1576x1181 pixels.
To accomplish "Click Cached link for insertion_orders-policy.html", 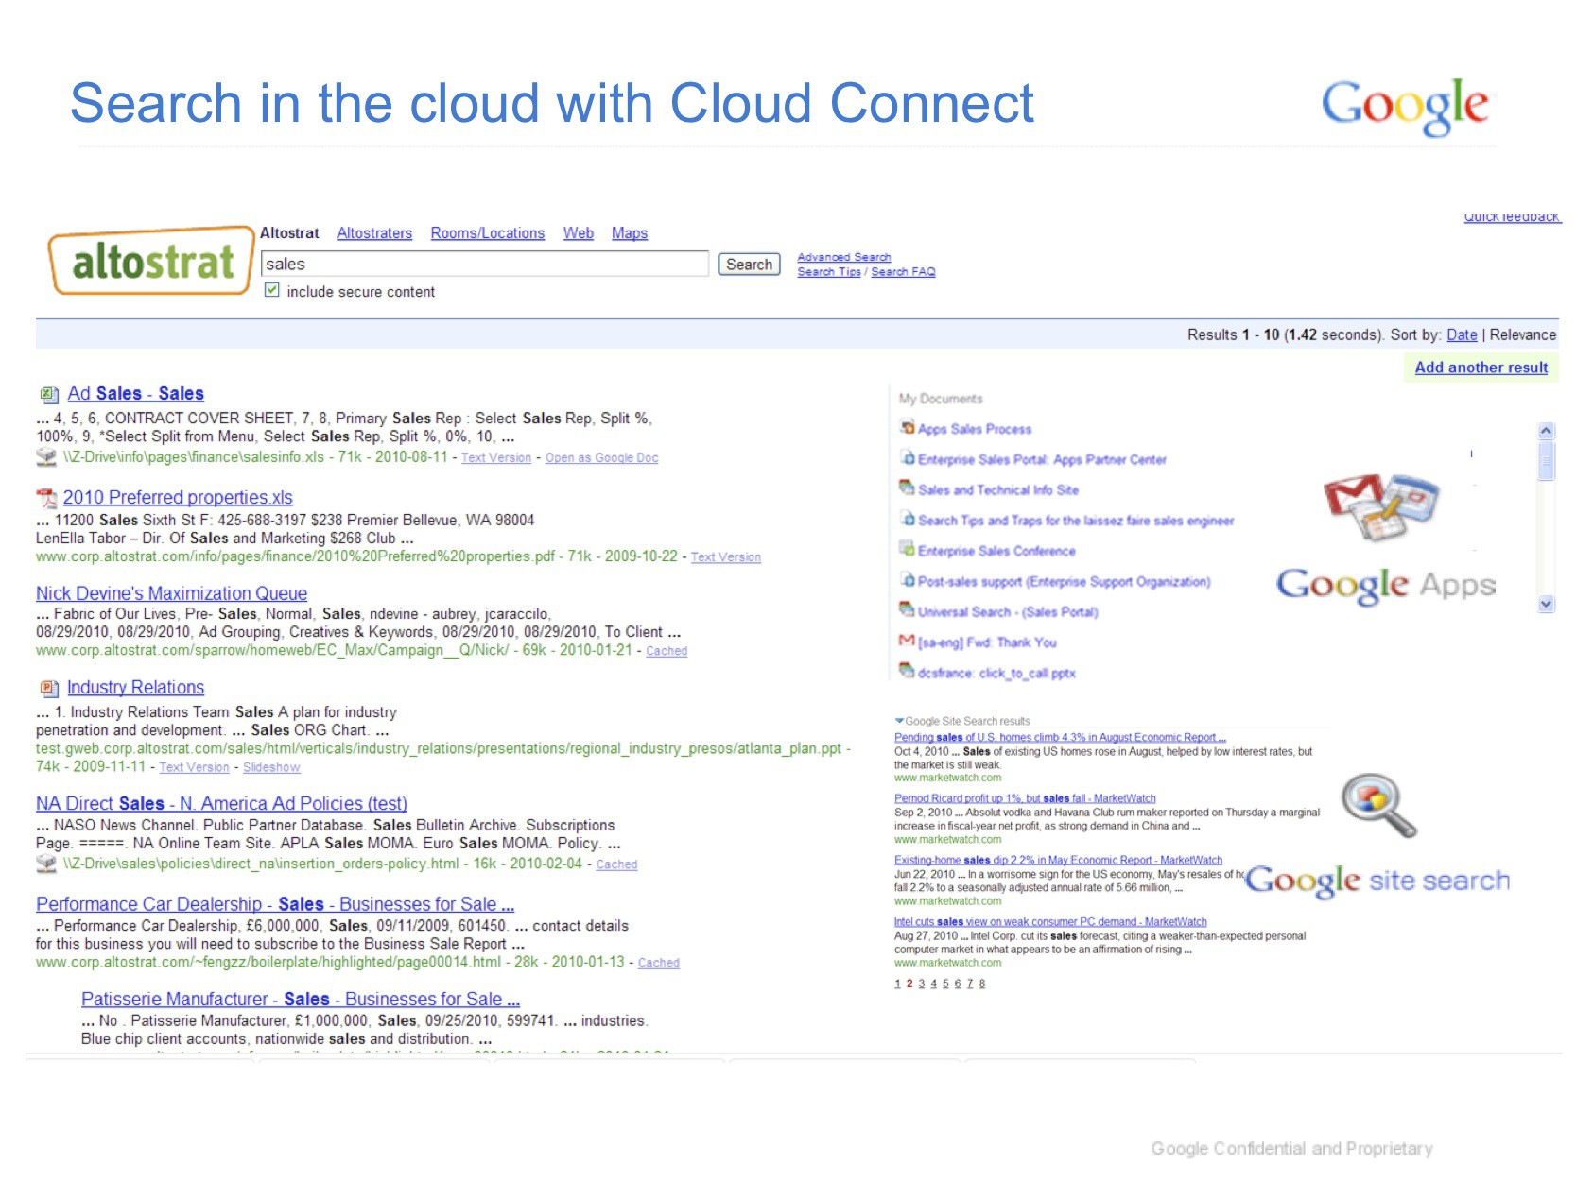I will (x=616, y=865).
